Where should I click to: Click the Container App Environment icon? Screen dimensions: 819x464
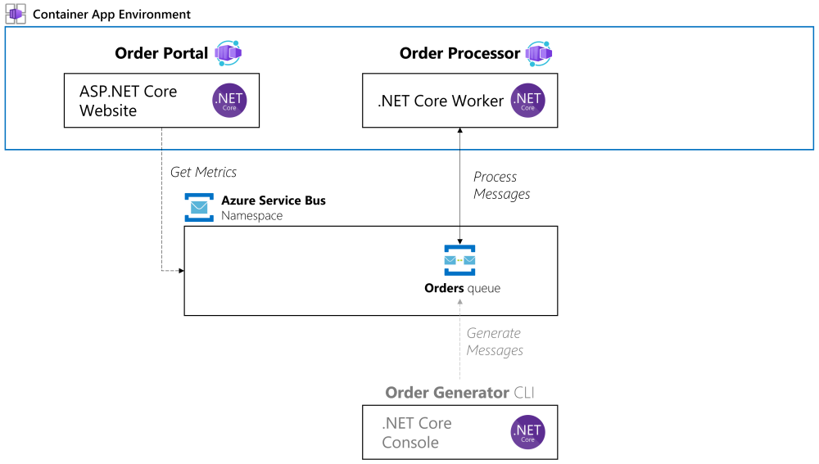tap(16, 14)
